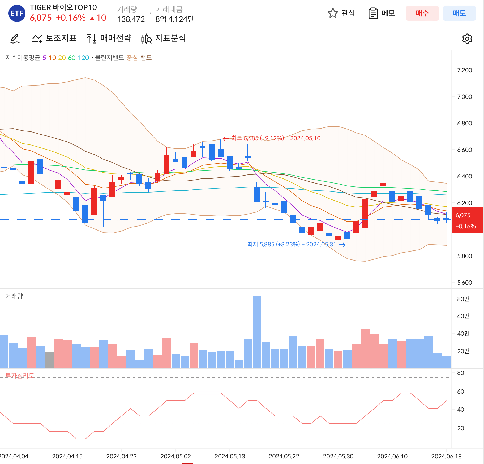Click the 매매전략 up-down arrows icon
Image resolution: width=484 pixels, height=464 pixels.
pos(92,39)
